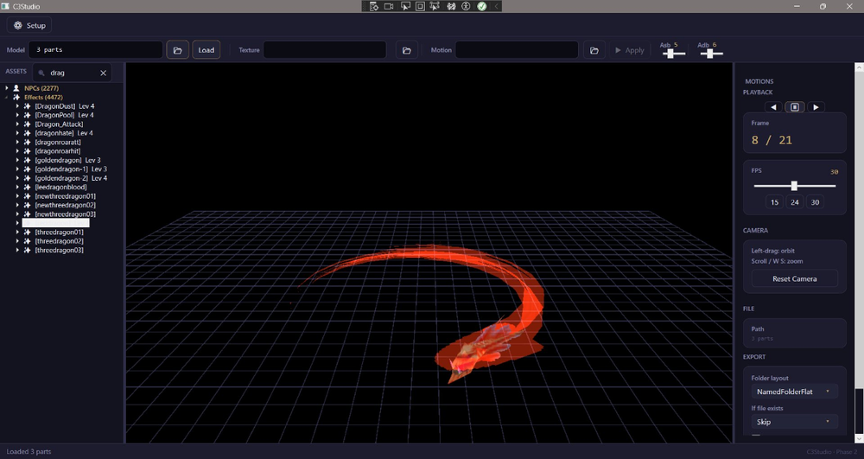
Task: Run the accessibility scan icon
Action: [467, 6]
